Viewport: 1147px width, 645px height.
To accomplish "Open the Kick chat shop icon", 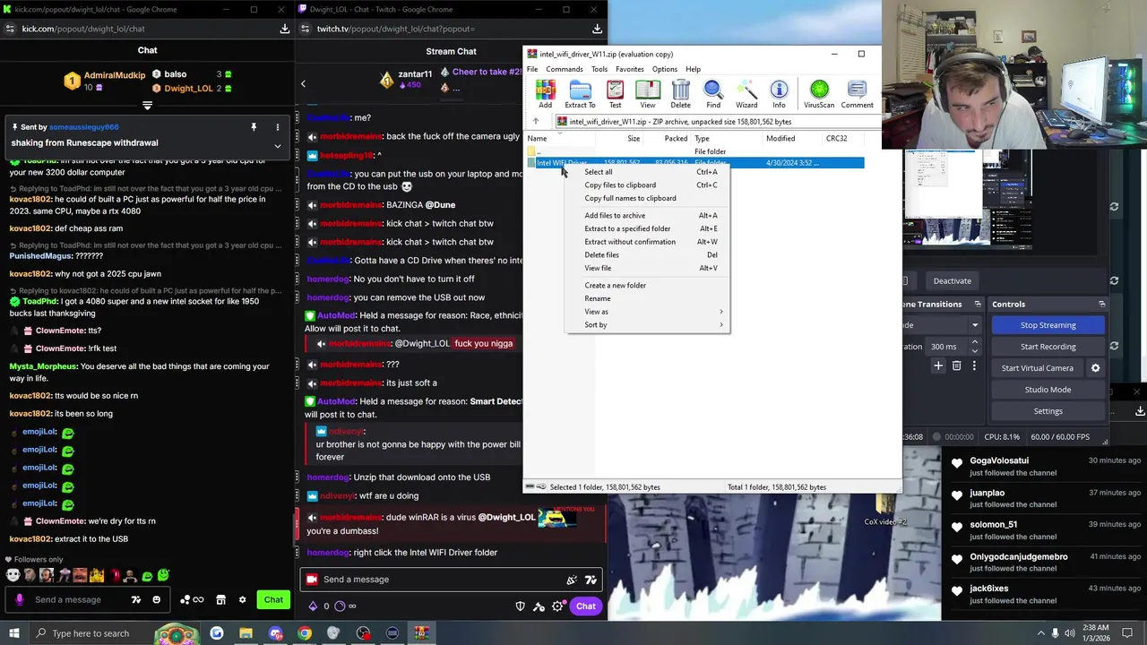I will point(220,599).
